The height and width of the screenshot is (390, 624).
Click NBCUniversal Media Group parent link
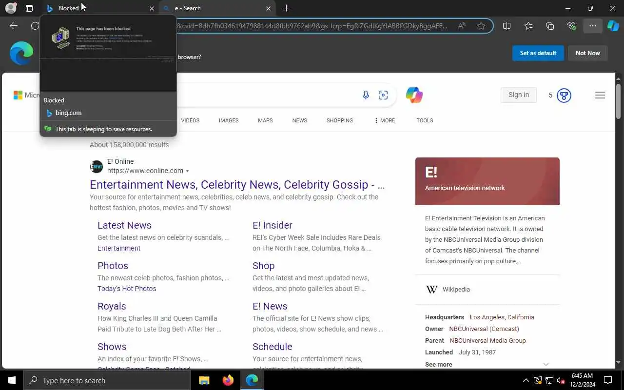(x=487, y=341)
